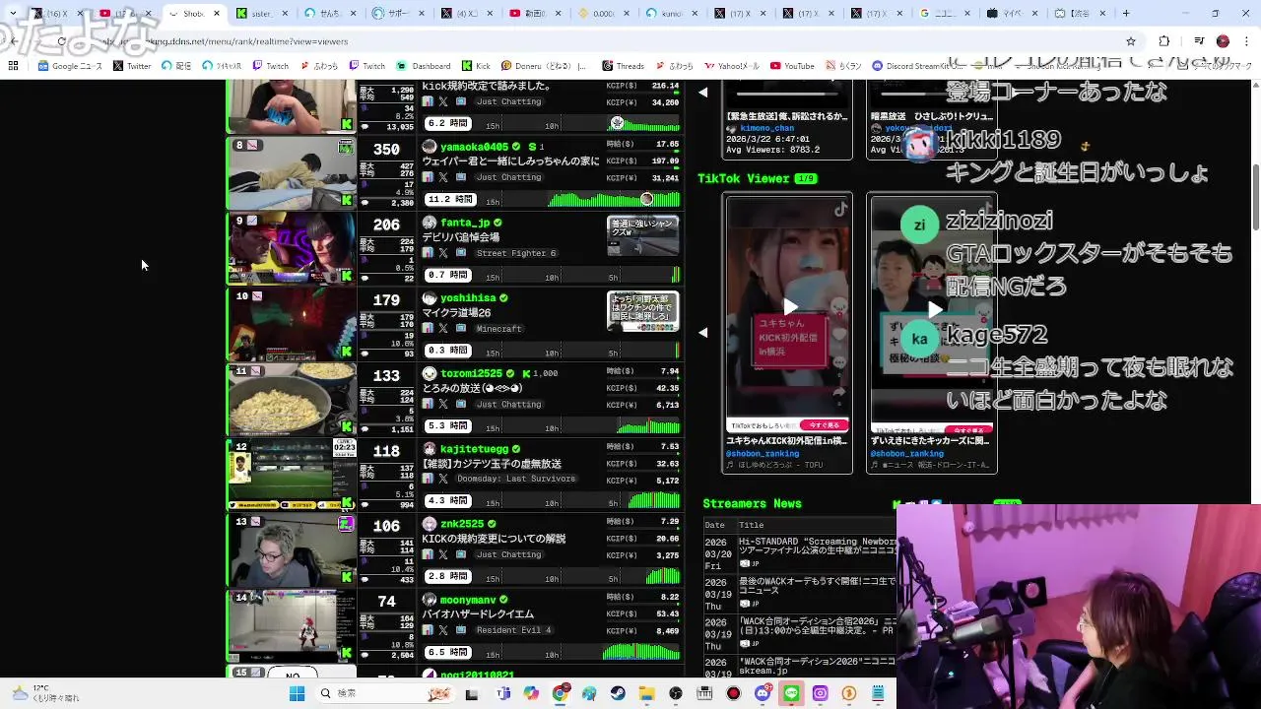Open the 'Dashboard' bookmark

point(424,66)
